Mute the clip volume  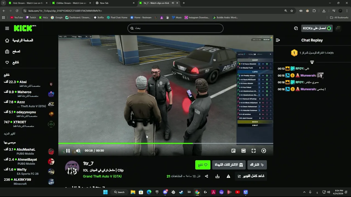[x=78, y=151]
